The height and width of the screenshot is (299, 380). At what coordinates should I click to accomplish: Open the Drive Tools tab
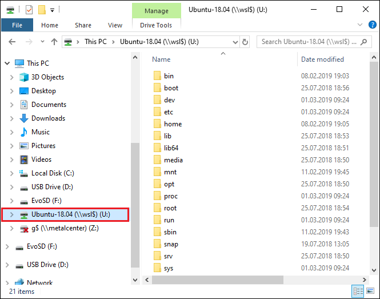(x=156, y=25)
